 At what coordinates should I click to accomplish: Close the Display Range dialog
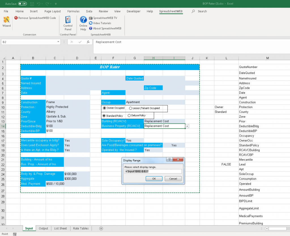(178, 159)
